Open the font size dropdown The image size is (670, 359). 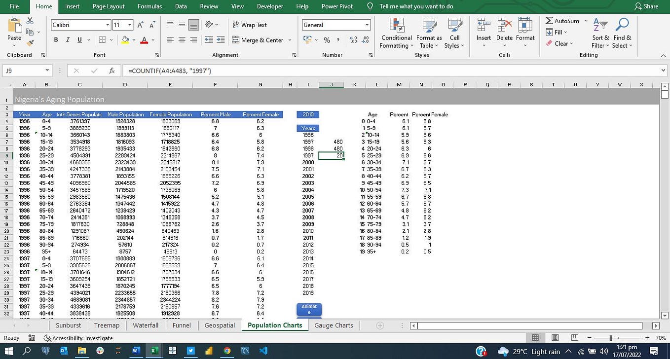pyautogui.click(x=130, y=25)
